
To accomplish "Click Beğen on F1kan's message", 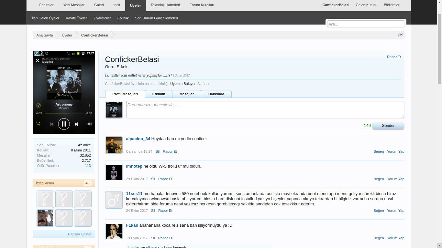I will [x=379, y=238].
